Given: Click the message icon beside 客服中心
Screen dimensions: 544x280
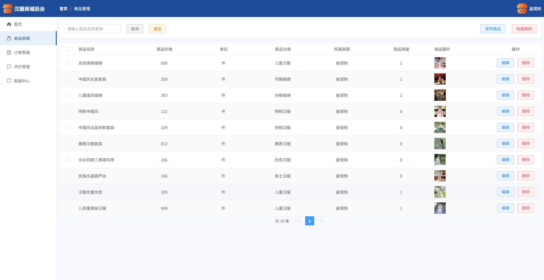Looking at the screenshot, I should (x=9, y=81).
